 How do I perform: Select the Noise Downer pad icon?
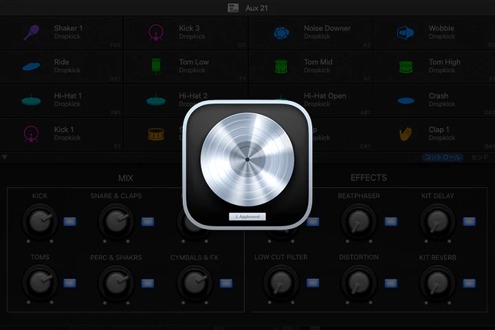(x=281, y=33)
